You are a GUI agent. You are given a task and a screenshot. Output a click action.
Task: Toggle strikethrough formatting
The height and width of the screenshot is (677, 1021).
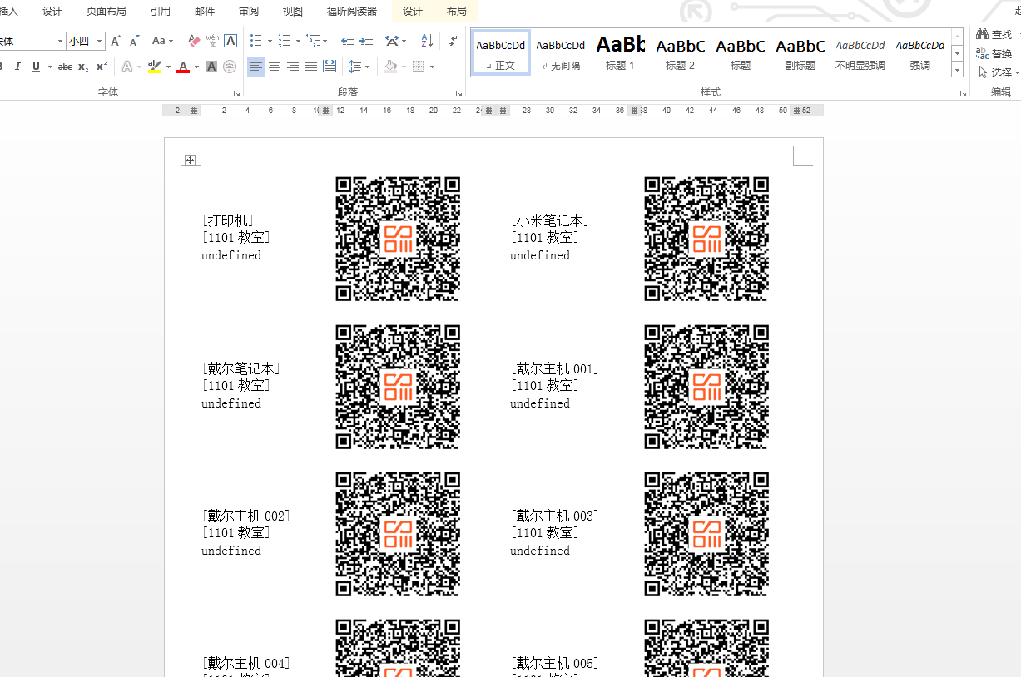coord(65,67)
